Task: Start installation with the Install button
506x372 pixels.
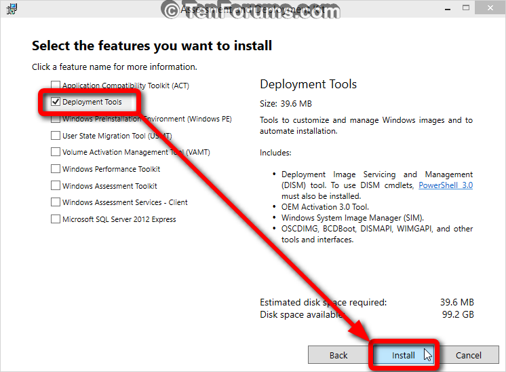Action: coord(404,355)
